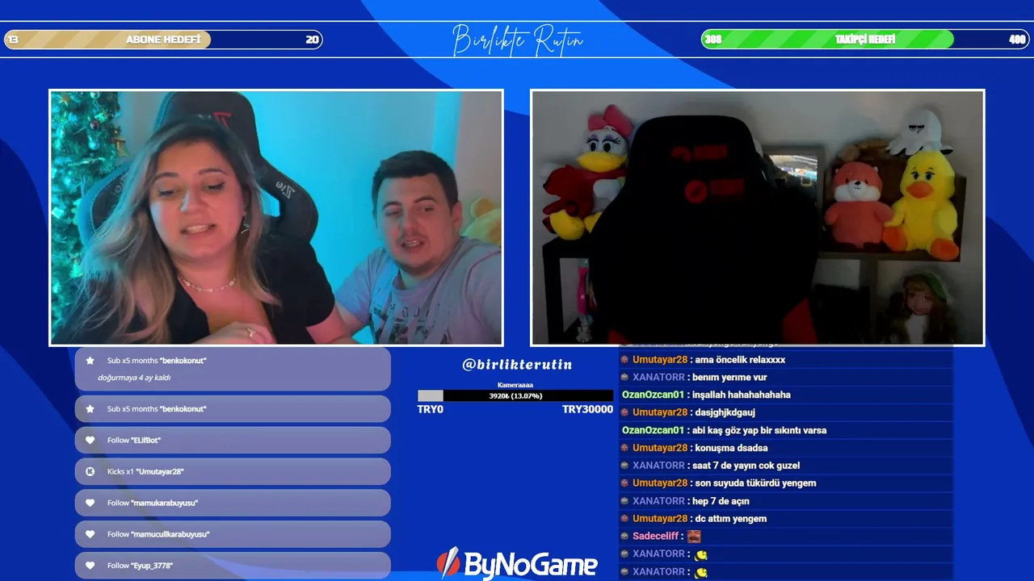
Task: Click the number '400' on the follower goal
Action: [x=1017, y=40]
